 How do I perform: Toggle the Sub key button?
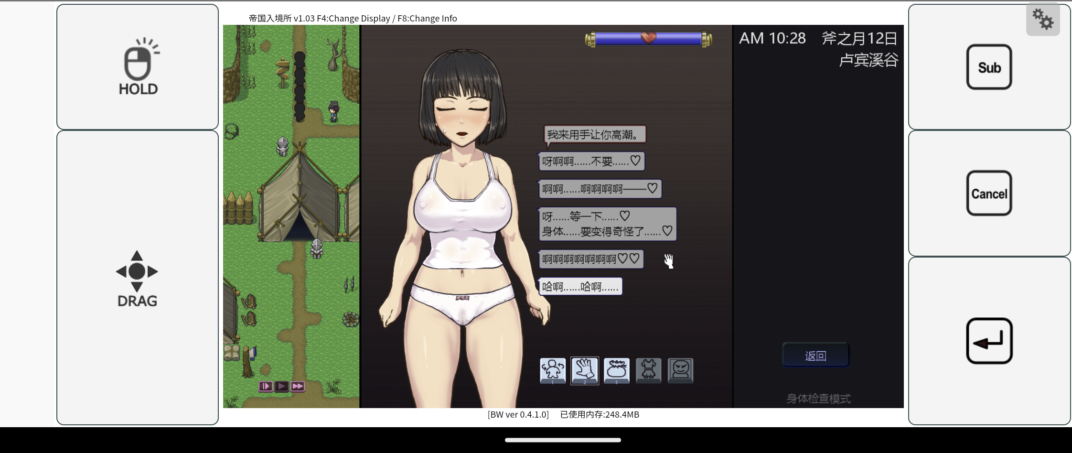tap(989, 67)
